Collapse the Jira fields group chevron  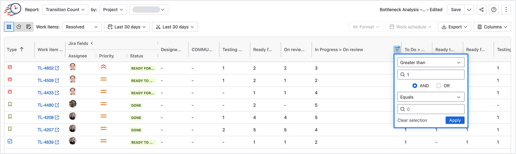coord(92,43)
